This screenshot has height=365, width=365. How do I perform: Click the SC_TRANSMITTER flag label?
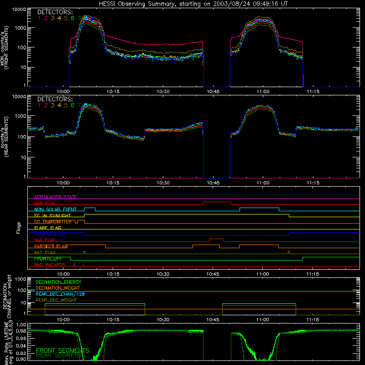pos(53,222)
